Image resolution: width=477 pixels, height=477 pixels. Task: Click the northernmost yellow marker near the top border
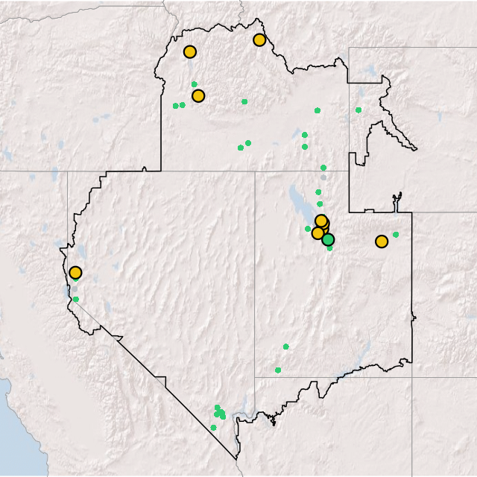[259, 40]
